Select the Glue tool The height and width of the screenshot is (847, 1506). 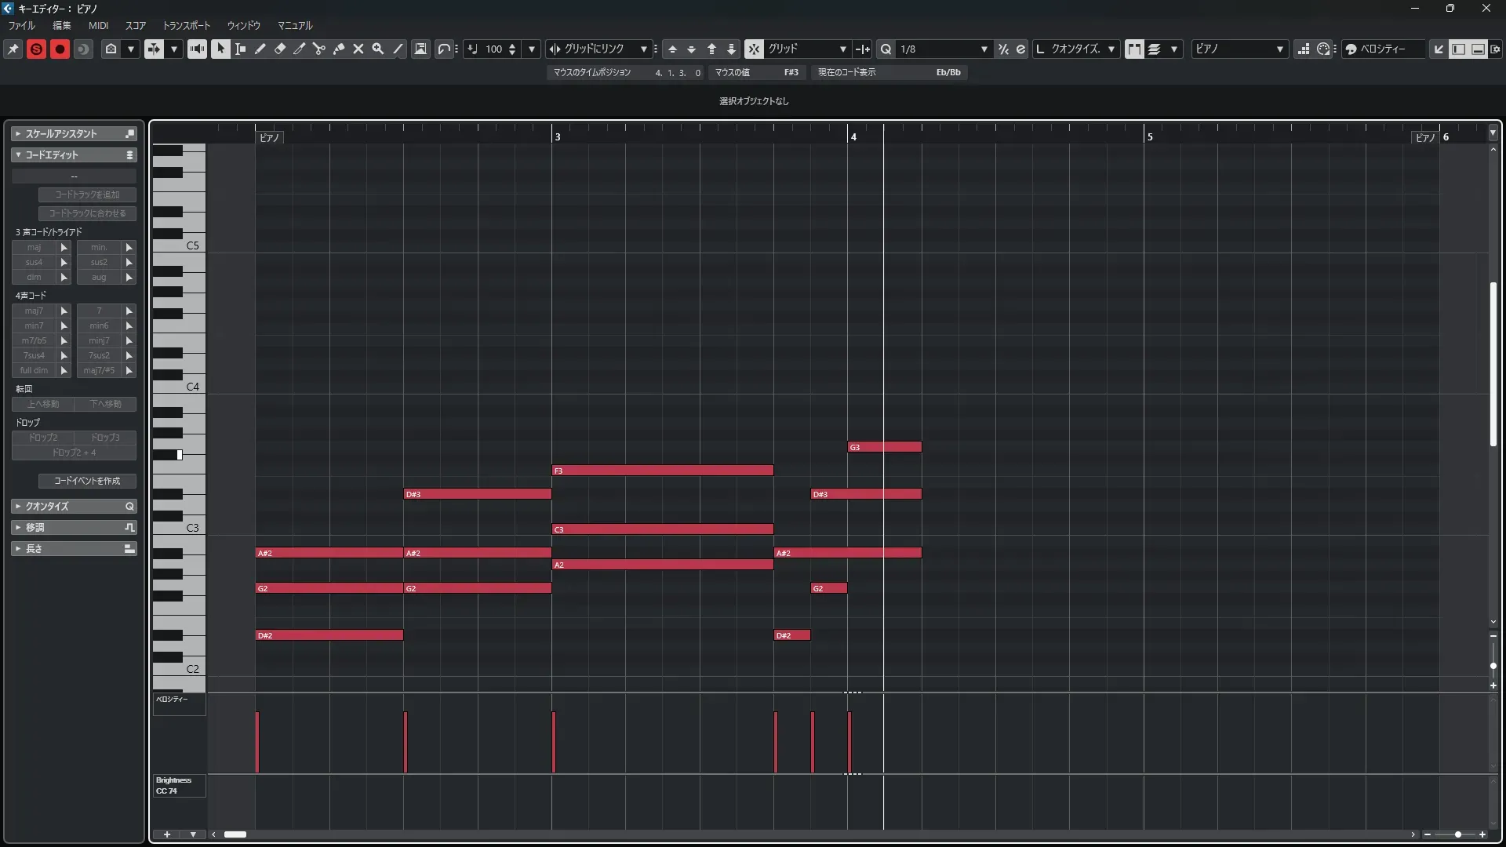339,49
